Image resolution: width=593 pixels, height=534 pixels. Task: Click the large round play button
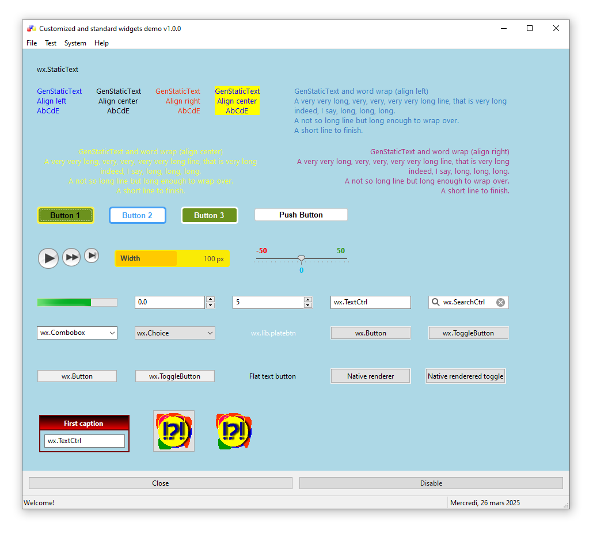[x=48, y=258]
